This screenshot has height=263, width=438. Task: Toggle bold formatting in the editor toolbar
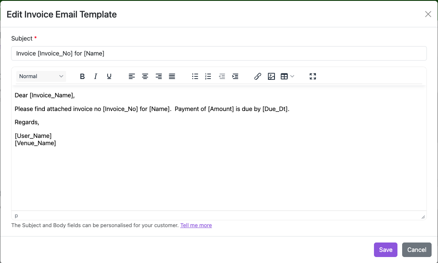point(82,76)
